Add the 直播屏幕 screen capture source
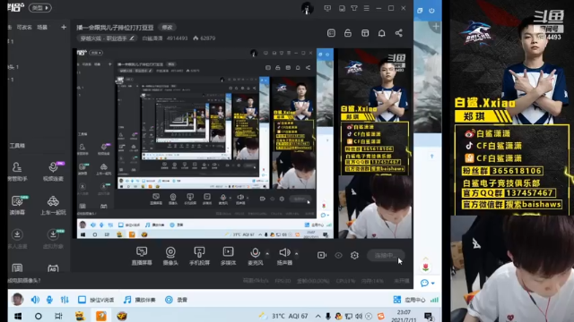 pyautogui.click(x=142, y=256)
